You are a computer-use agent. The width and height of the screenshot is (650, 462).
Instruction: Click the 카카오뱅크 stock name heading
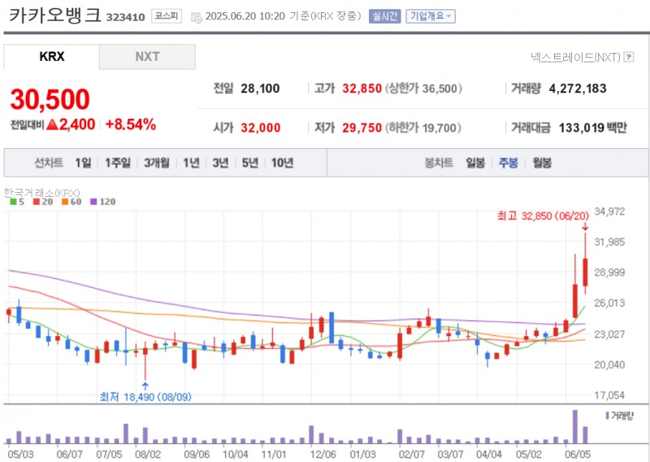pyautogui.click(x=54, y=15)
